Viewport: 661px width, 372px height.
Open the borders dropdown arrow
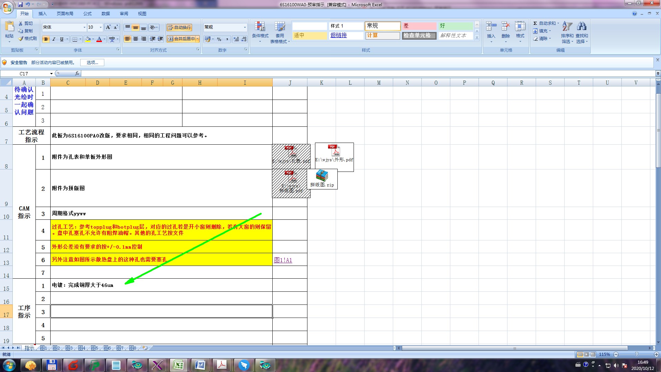(80, 39)
